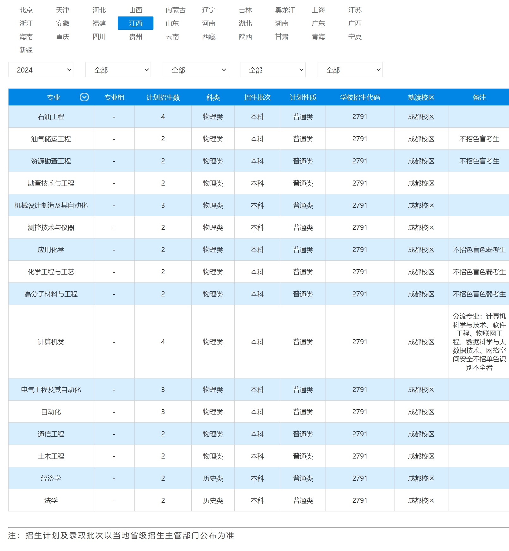Viewport: 509px width, 551px height.
Task: Select the 北京 province tab
Action: [26, 10]
